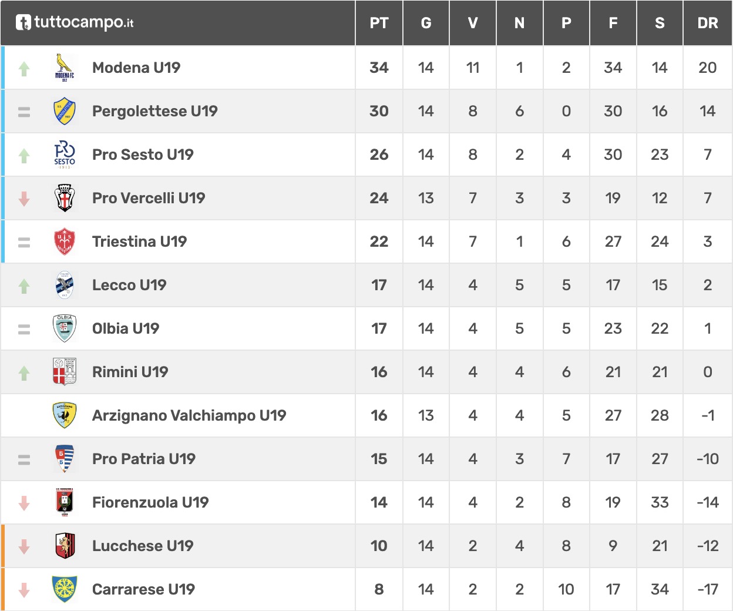Click the Pro Sesto logo
Screen dimensions: 733x611
[x=65, y=155]
